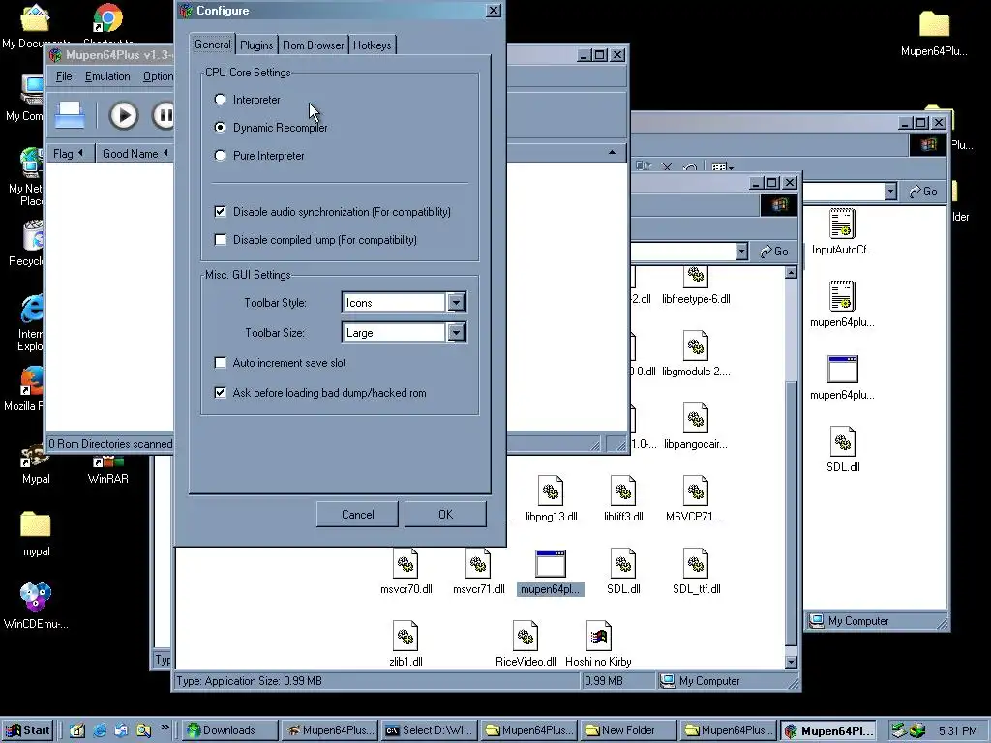Click the Open ROM toolbar icon
Viewport: 991px width, 743px height.
pos(70,116)
